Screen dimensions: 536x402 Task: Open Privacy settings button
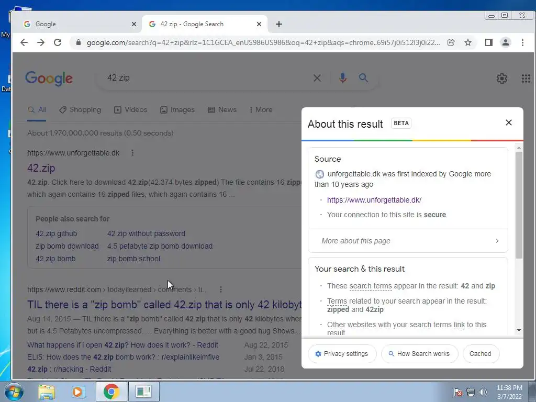342,354
